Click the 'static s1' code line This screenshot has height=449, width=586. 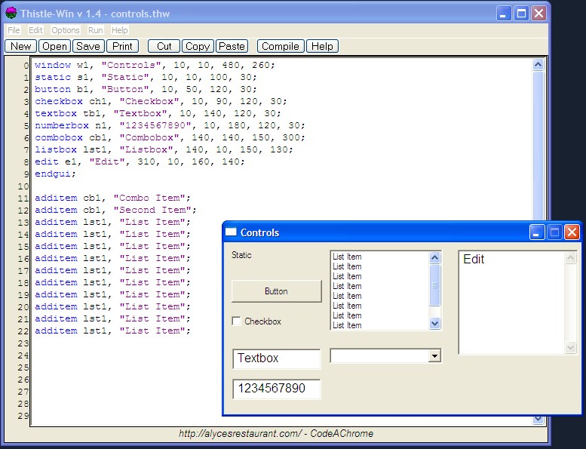(x=146, y=78)
